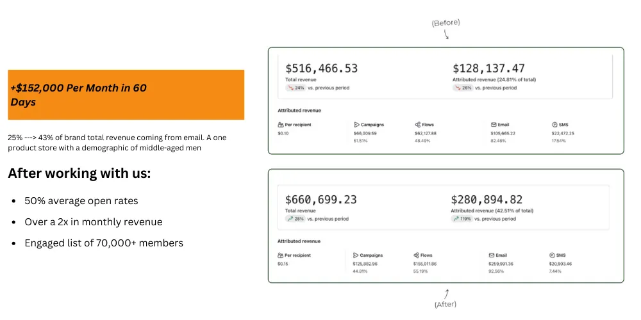Click the Campaigns icon above $66,009.59
This screenshot has width=641, height=320.
(356, 125)
